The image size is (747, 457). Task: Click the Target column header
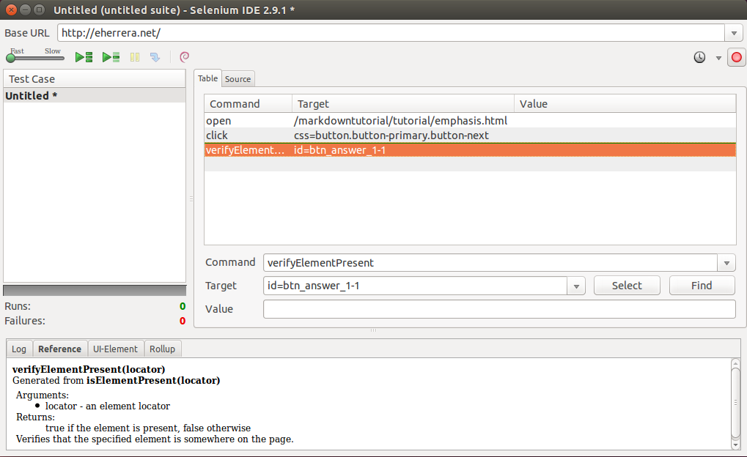(403, 104)
